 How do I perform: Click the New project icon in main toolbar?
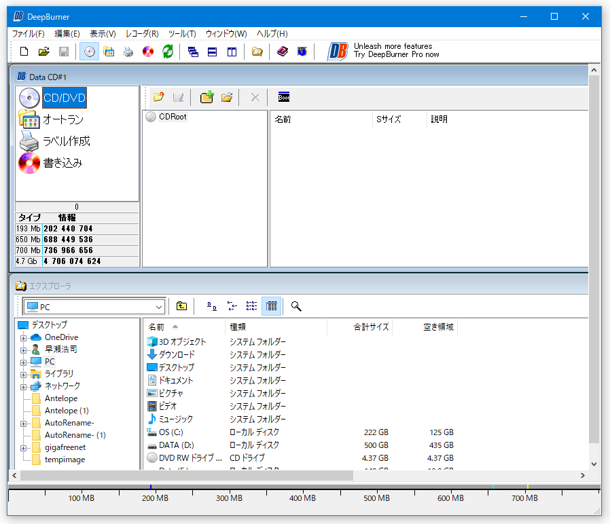24,52
